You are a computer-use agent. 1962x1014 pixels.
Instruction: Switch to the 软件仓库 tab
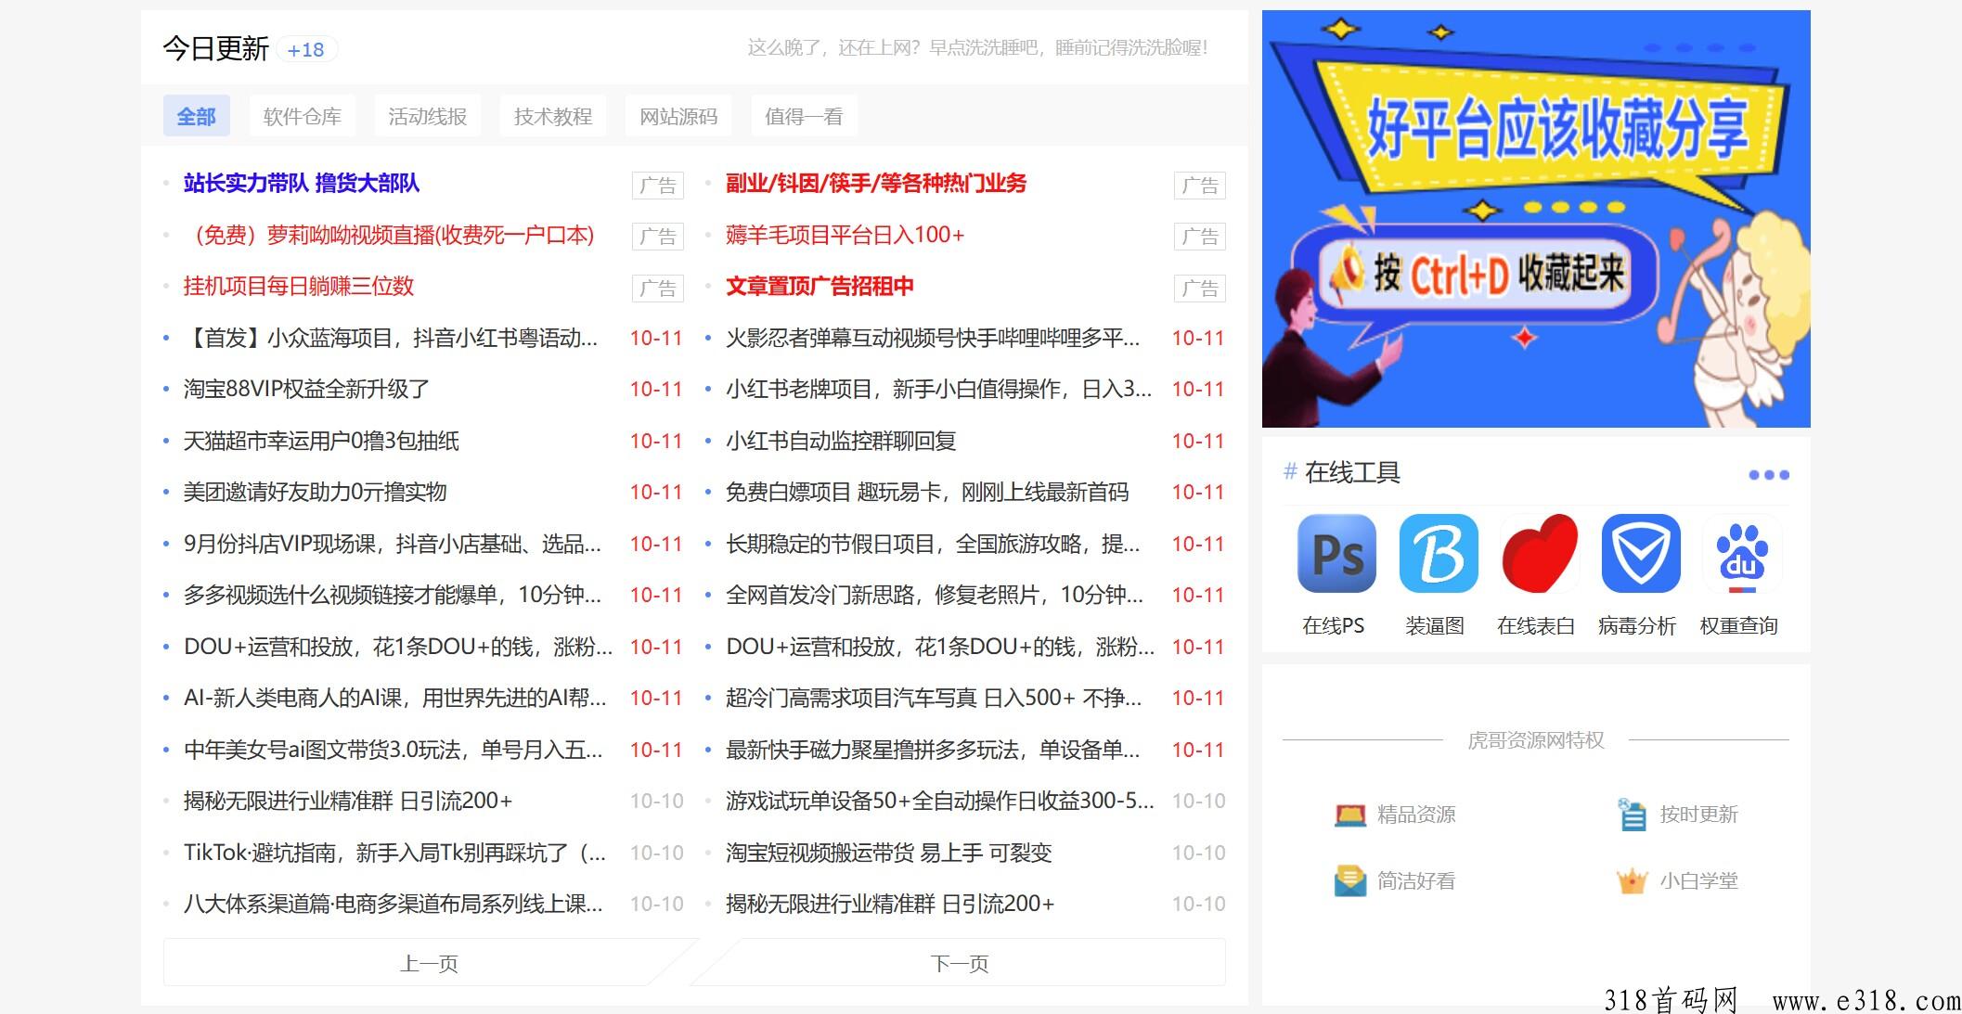pos(303,117)
